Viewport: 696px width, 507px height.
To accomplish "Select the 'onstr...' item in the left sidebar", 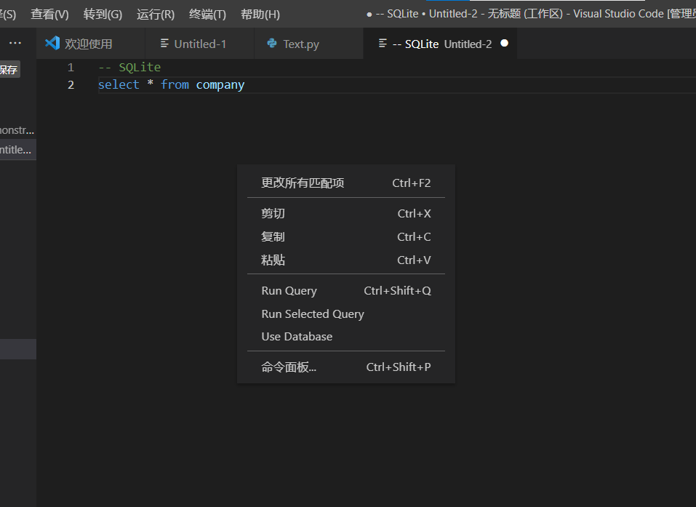I will (15, 130).
